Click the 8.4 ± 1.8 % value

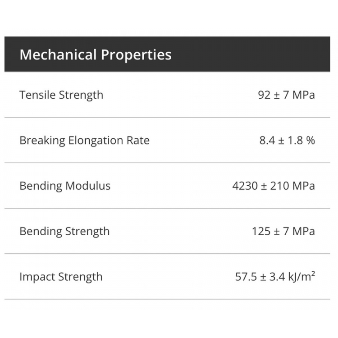click(x=287, y=141)
